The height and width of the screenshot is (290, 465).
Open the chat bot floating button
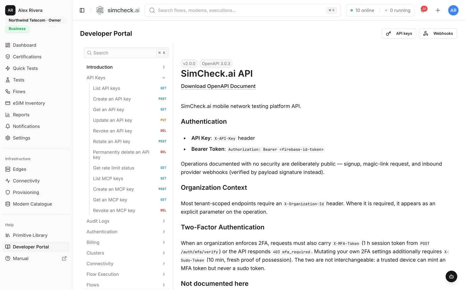coord(451,276)
